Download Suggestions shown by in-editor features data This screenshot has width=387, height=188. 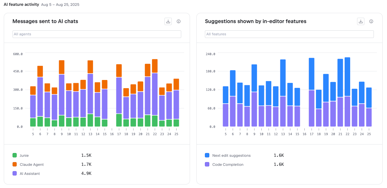[361, 21]
